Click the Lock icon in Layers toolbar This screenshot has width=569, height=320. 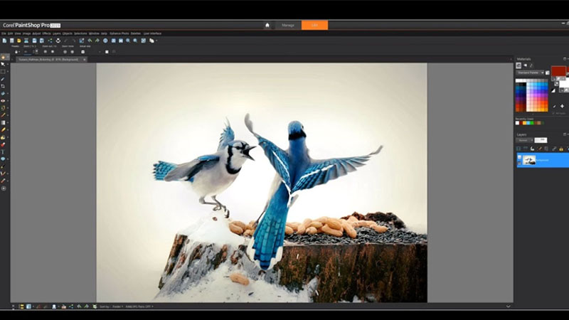point(561,149)
